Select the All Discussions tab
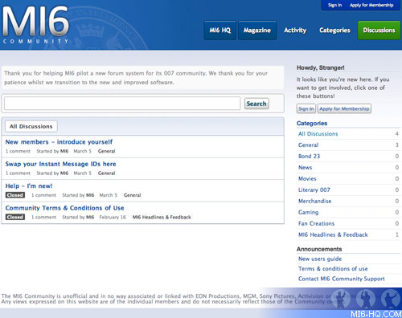 [31, 126]
